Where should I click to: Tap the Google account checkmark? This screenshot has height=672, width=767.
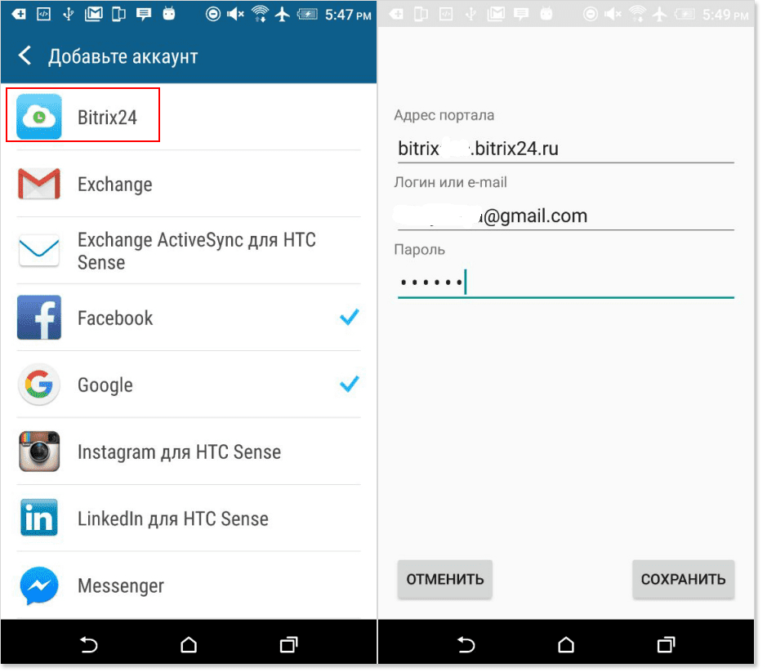(x=350, y=385)
